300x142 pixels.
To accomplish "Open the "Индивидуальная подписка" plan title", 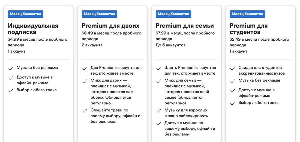I will [x=33, y=29].
